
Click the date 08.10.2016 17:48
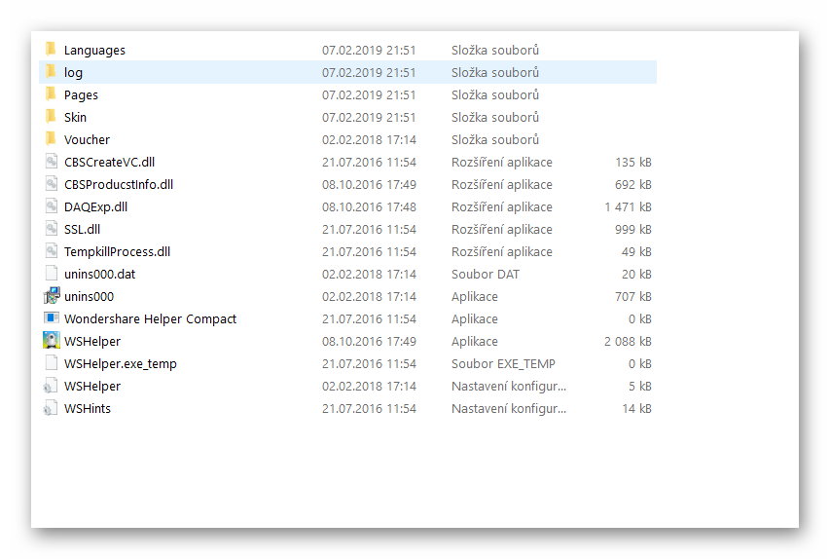369,207
